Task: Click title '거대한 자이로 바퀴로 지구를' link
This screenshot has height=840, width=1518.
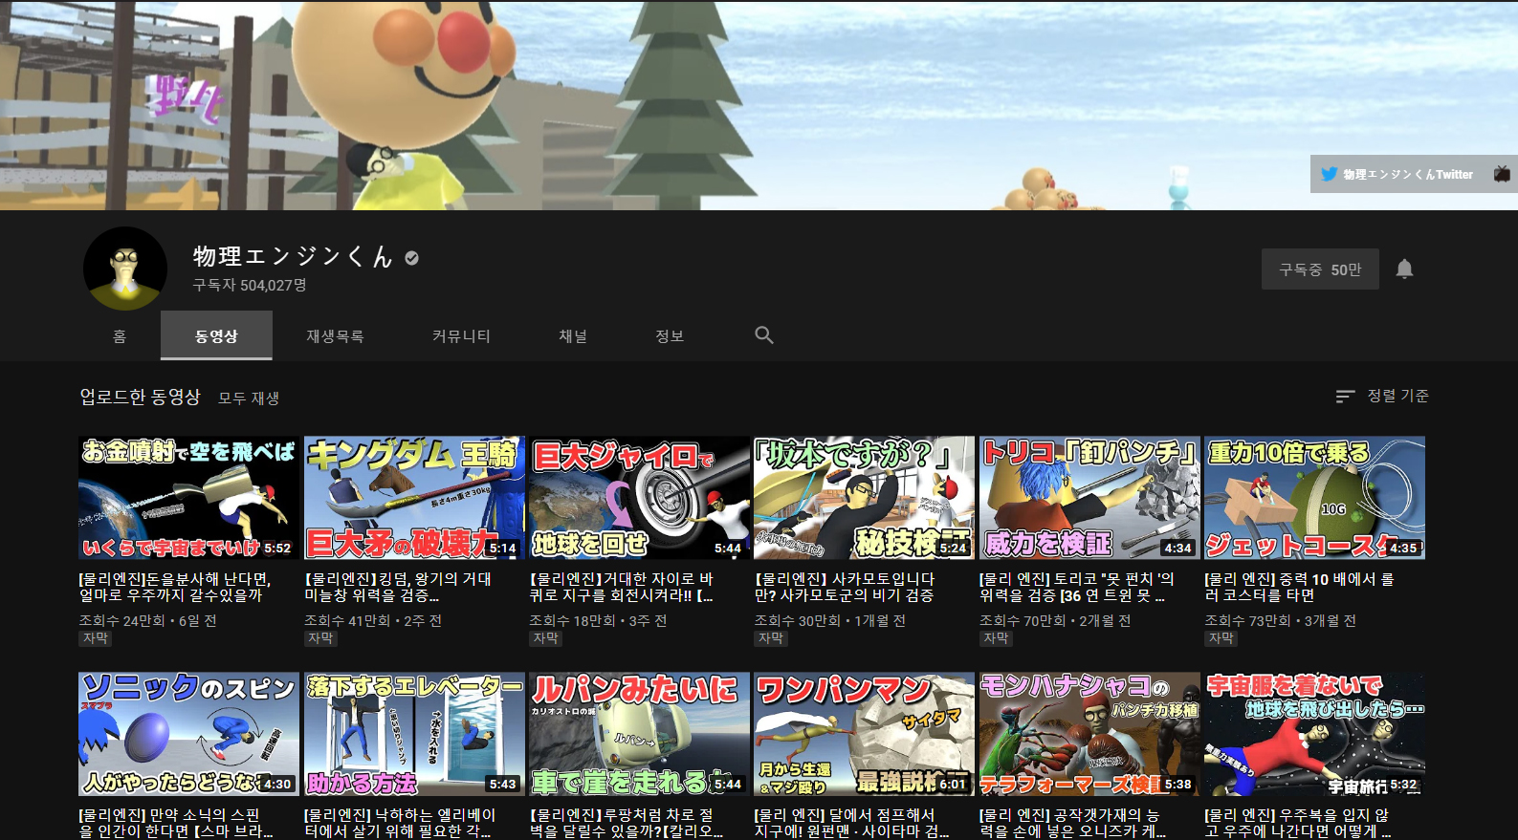Action: point(622,587)
